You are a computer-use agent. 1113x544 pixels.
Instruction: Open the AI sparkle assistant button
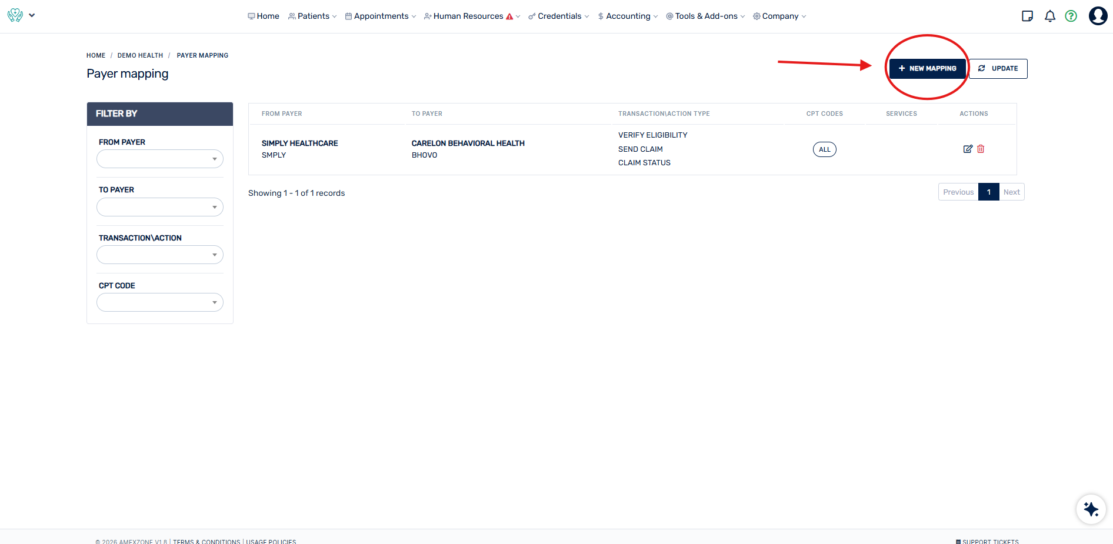[1091, 509]
